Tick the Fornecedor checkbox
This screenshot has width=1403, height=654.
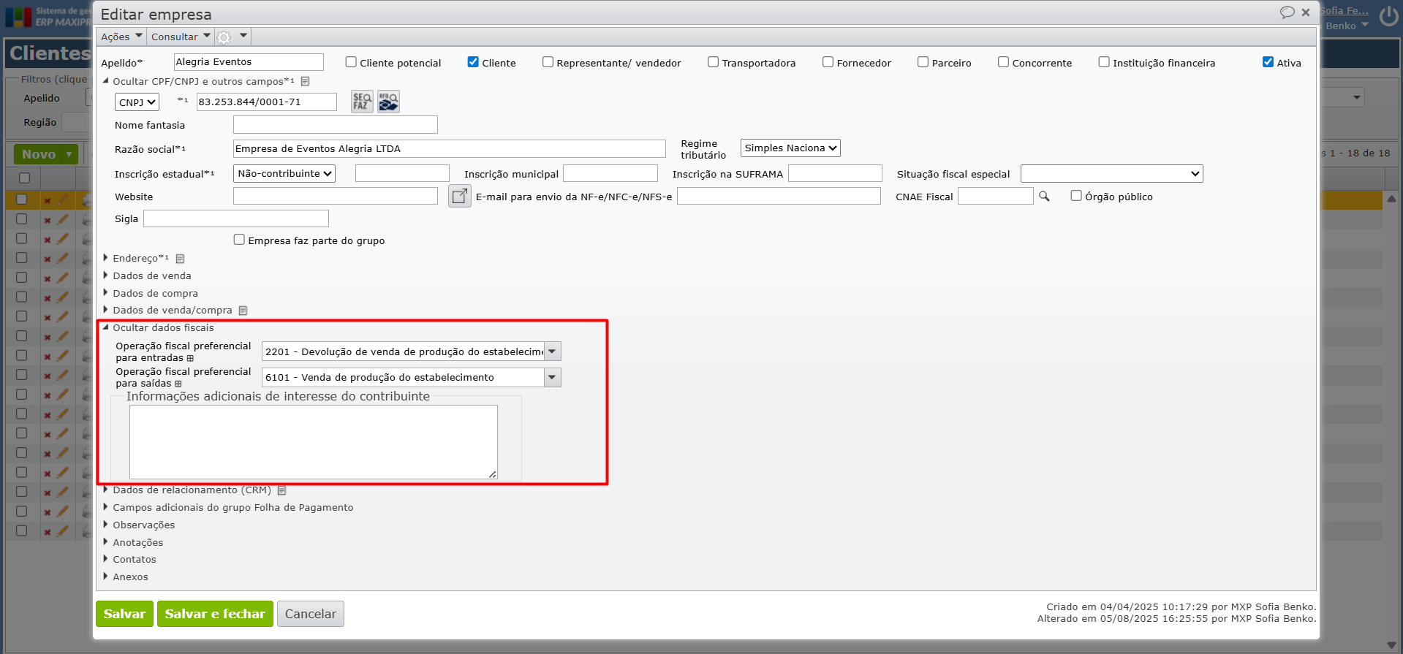point(828,62)
